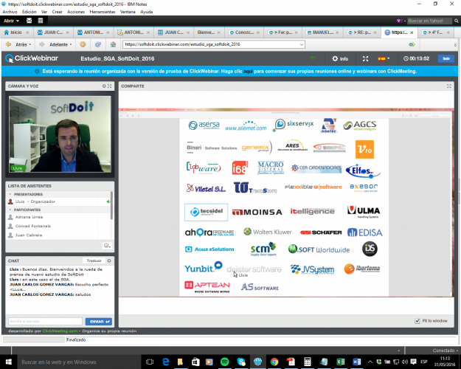Viewport: 461px width, 369px height.
Task: Open the chat settings gear icon
Action: [x=109, y=261]
